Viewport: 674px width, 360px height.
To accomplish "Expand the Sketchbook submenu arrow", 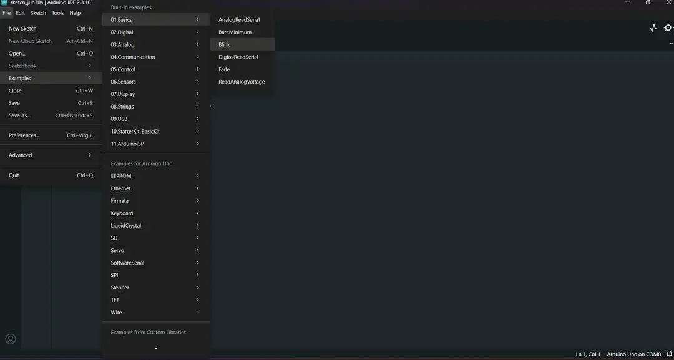I will (90, 66).
